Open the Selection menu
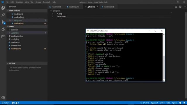Image resolution: width=187 pixels, height=105 pixels. point(19,2)
